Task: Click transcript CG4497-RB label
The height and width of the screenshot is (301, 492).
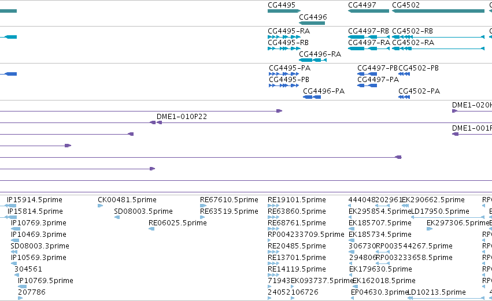Action: click(x=368, y=31)
